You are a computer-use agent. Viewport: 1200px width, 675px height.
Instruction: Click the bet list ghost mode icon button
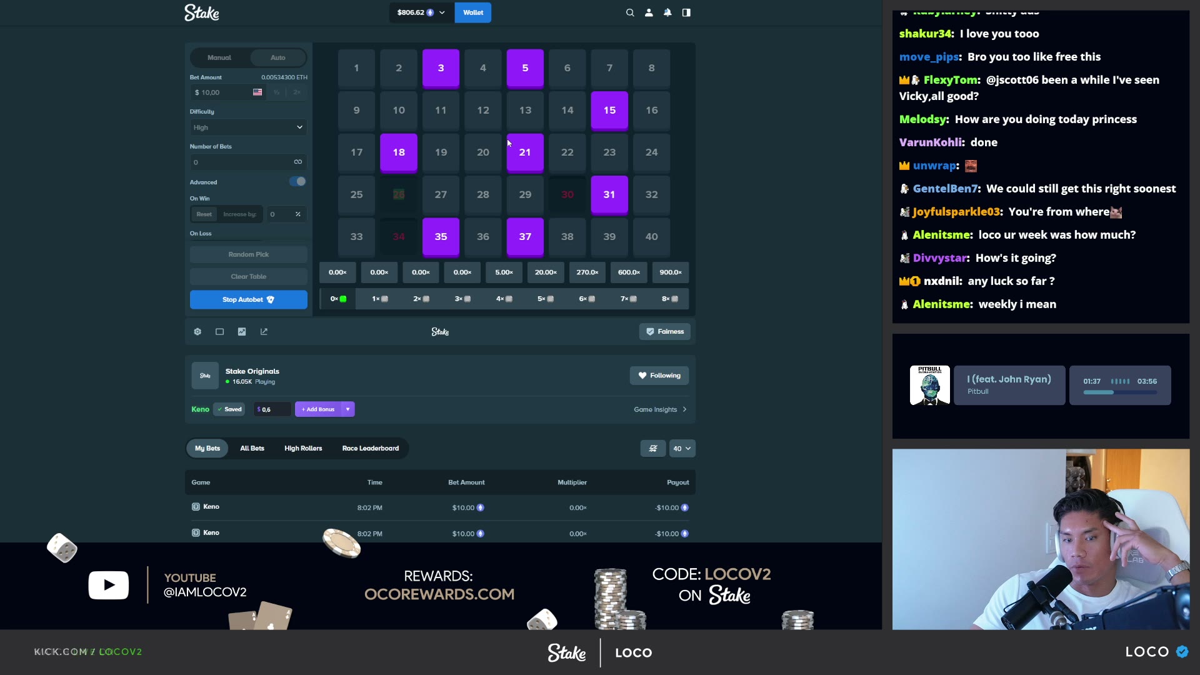(x=653, y=448)
